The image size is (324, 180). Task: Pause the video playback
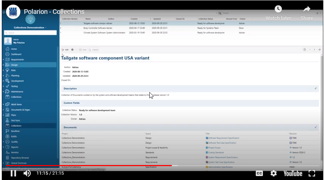click(14, 173)
